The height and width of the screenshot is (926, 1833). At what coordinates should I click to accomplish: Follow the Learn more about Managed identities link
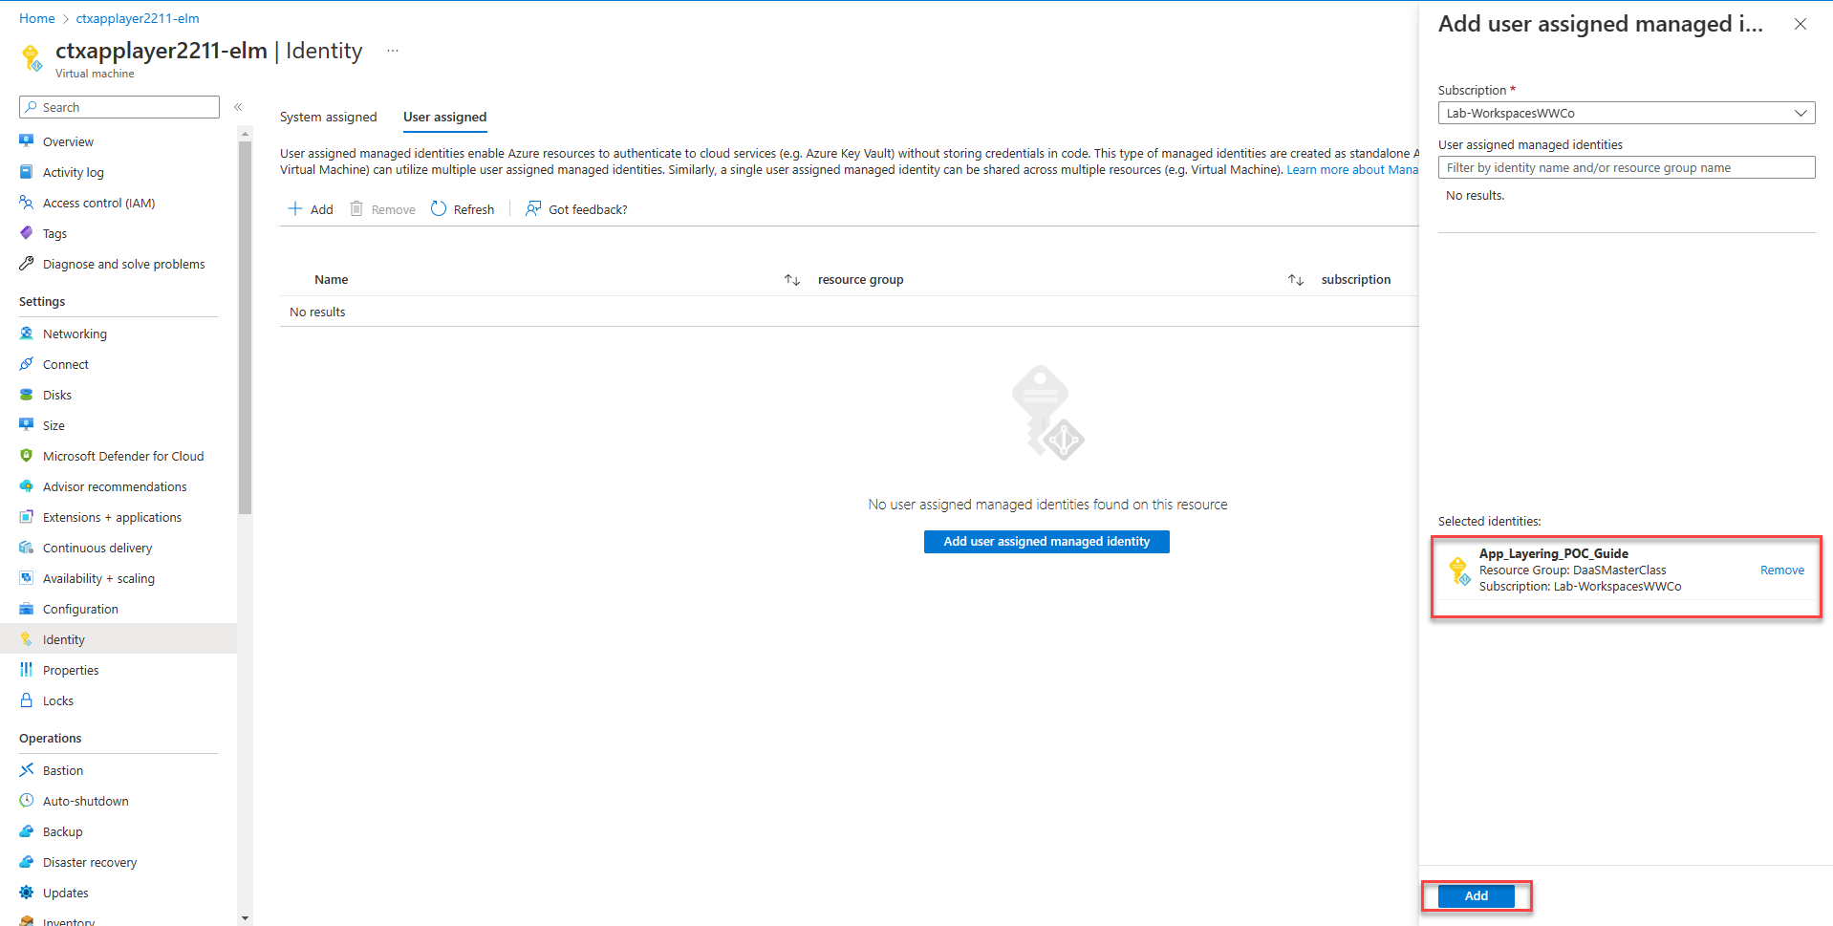click(1352, 170)
